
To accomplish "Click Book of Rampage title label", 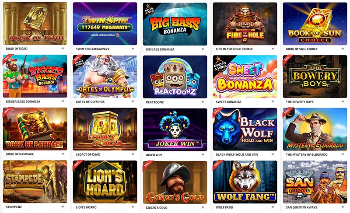I will click(20, 154).
